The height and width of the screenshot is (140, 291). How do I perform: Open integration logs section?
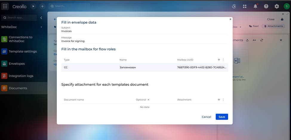pos(24,76)
